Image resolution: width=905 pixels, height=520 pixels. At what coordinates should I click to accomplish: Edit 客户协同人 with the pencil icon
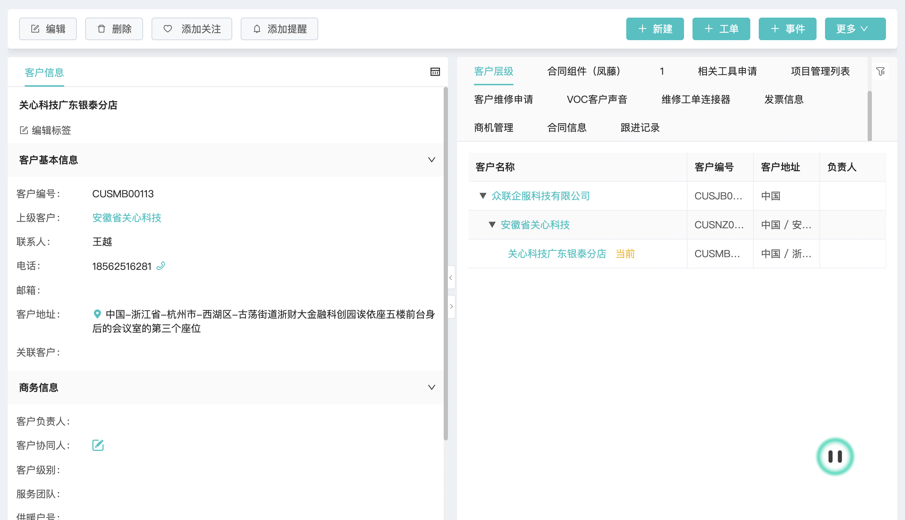tap(98, 445)
